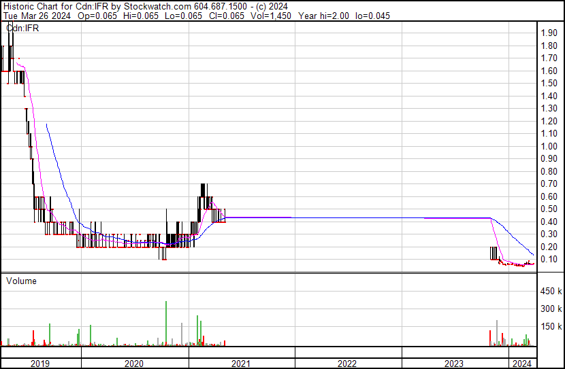The width and height of the screenshot is (565, 369).
Task: Select the 2020 year label on time axis
Action: pyautogui.click(x=134, y=364)
